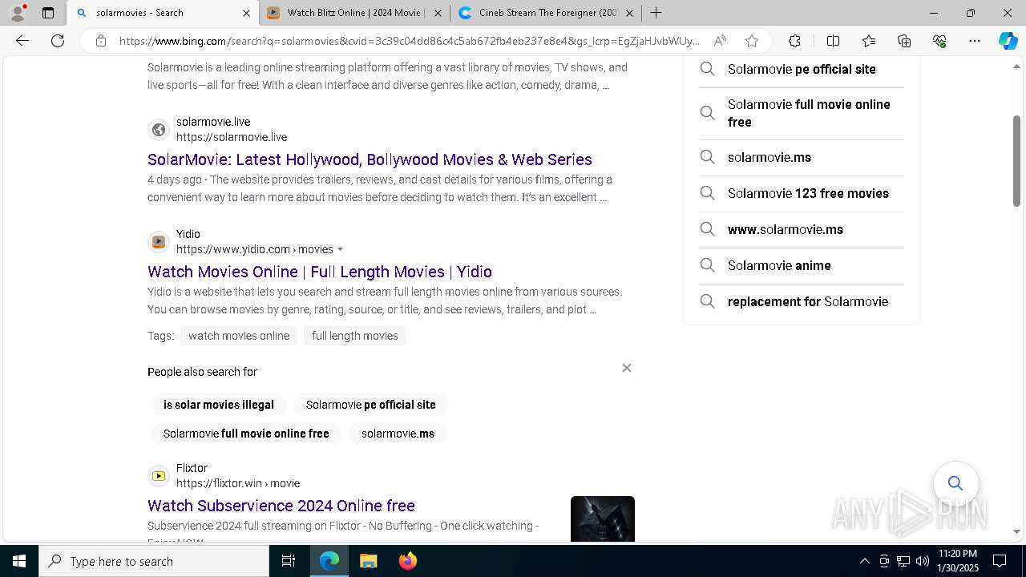Click the taskbar search box
The width and height of the screenshot is (1026, 577).
pyautogui.click(x=154, y=561)
